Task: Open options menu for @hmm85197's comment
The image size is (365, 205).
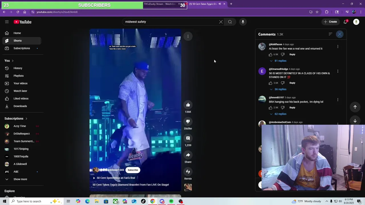Action: coord(338,100)
